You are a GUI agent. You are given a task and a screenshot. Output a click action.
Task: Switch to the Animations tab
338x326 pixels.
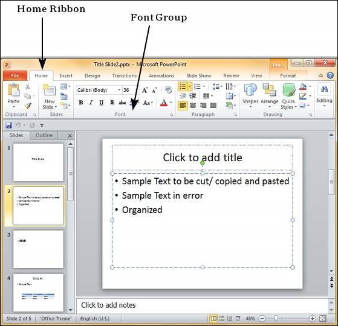pos(161,75)
